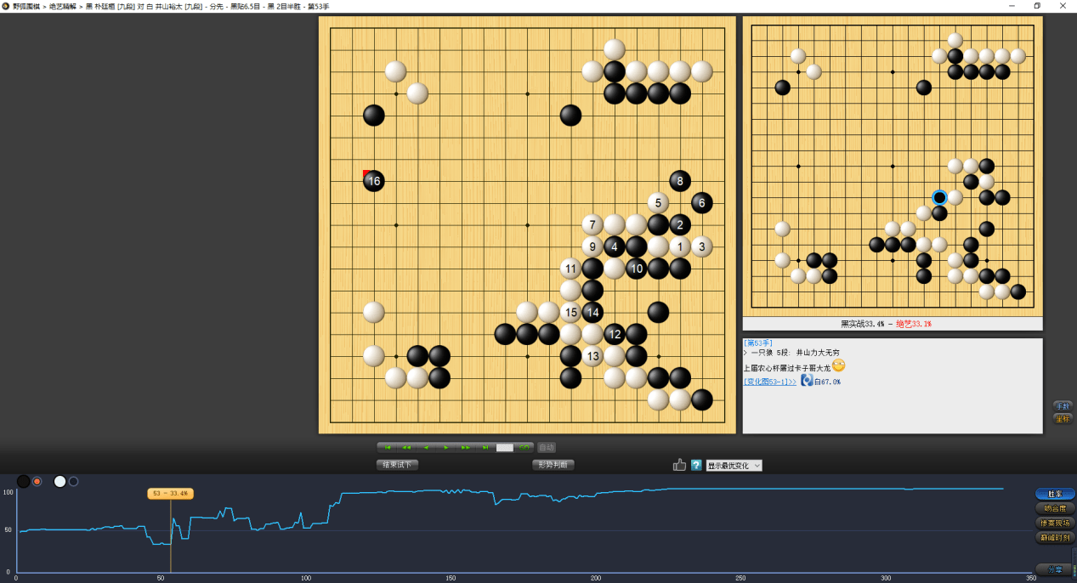Open the blue question mark help
This screenshot has width=1077, height=583.
click(696, 465)
